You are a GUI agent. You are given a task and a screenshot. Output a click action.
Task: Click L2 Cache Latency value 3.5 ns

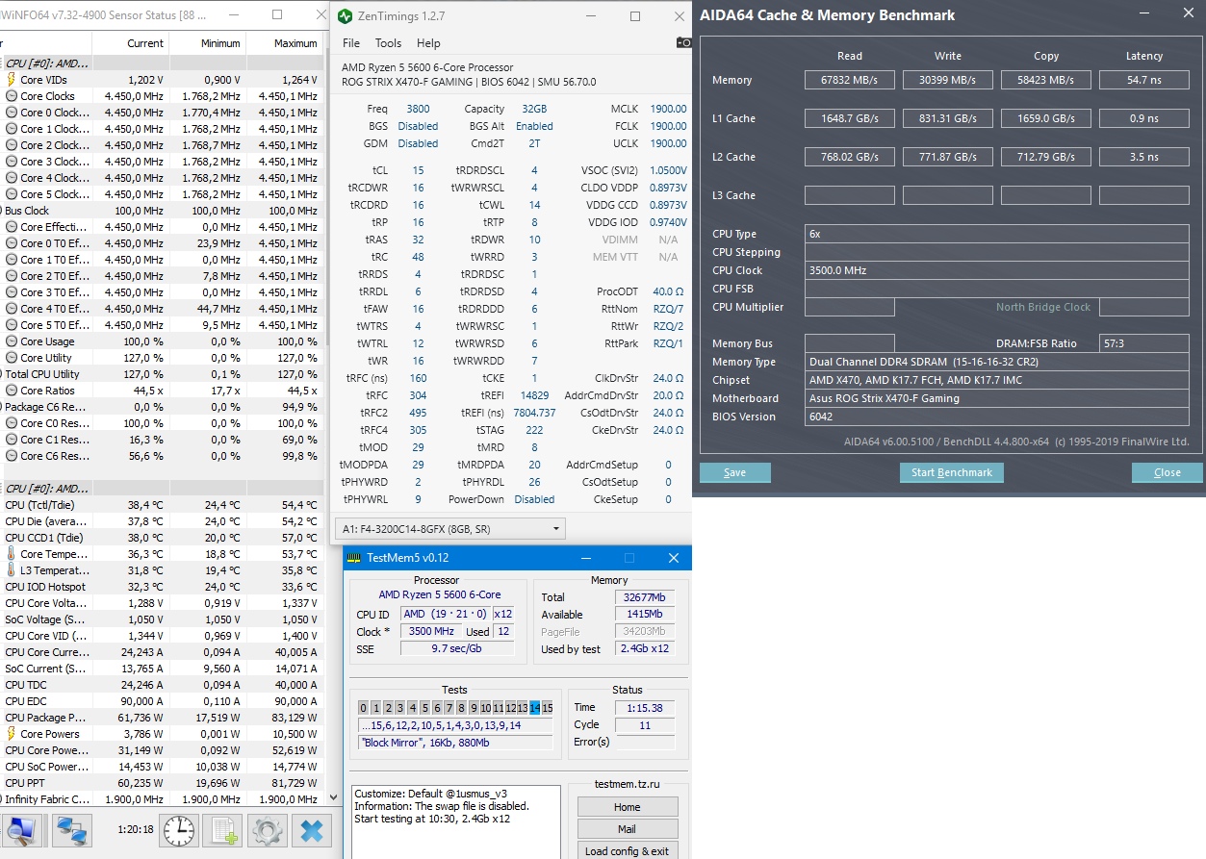(x=1144, y=157)
